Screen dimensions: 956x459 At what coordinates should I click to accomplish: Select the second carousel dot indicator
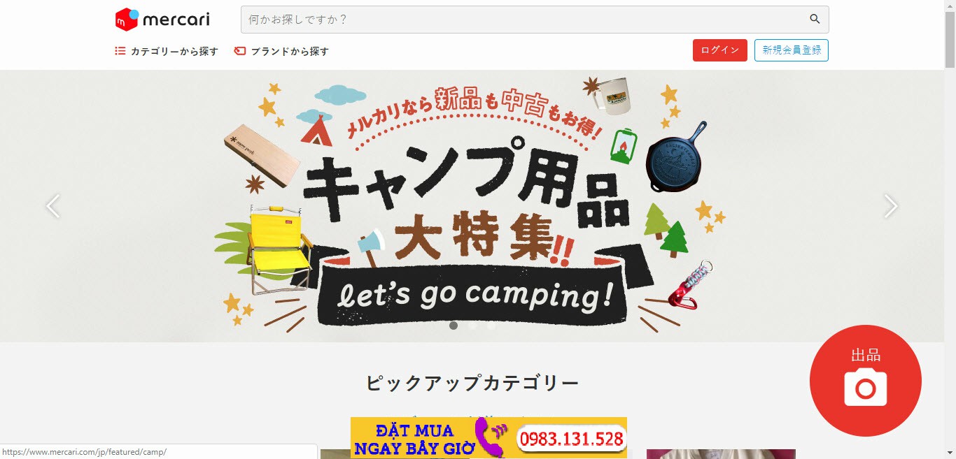(472, 326)
